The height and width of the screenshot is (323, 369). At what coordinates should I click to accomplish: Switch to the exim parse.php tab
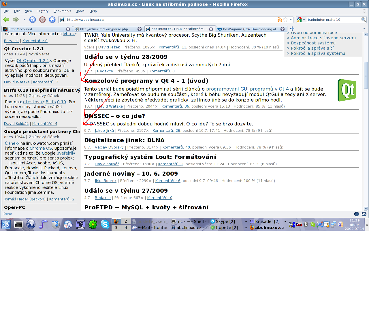pos(108,29)
